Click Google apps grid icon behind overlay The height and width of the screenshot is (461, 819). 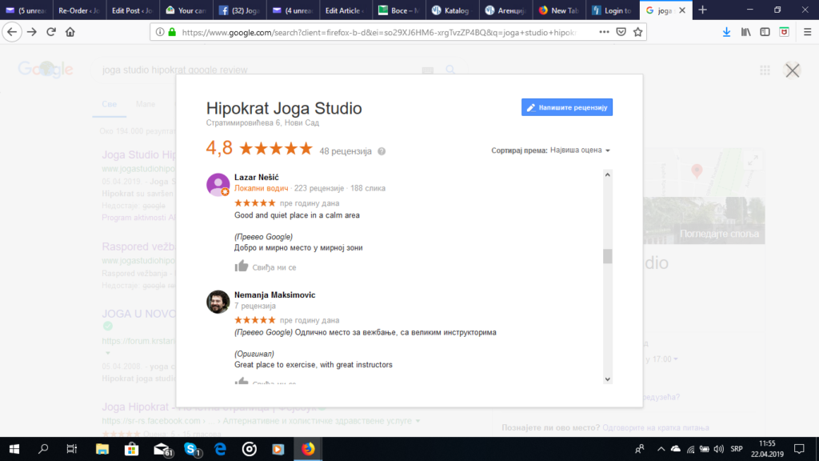coord(765,70)
